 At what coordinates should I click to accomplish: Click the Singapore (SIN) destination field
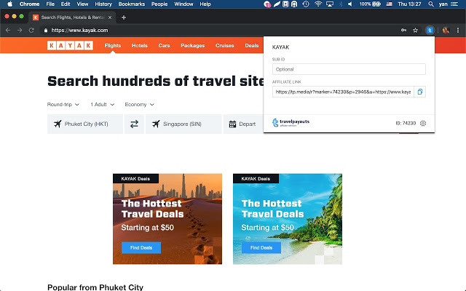[x=183, y=124]
